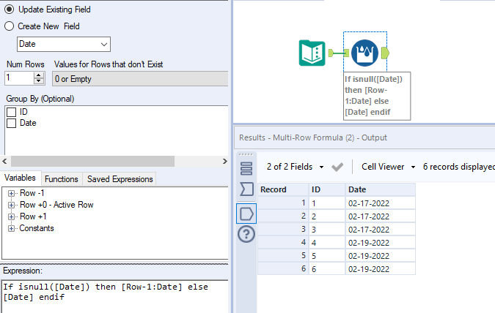The width and height of the screenshot is (495, 313).
Task: Expand the Constants tree node
Action: point(11,228)
